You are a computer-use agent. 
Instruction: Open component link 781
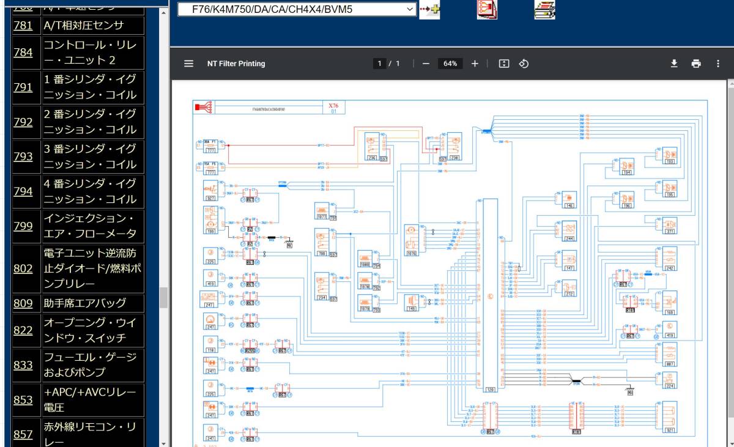point(23,26)
